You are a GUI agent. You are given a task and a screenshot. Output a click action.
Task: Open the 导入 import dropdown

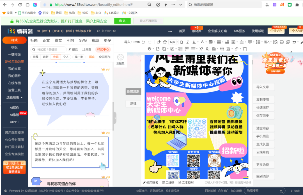pos(128,42)
